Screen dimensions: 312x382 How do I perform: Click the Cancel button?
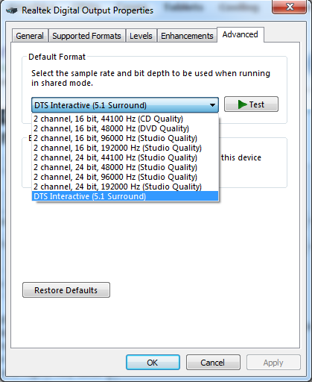click(x=213, y=363)
